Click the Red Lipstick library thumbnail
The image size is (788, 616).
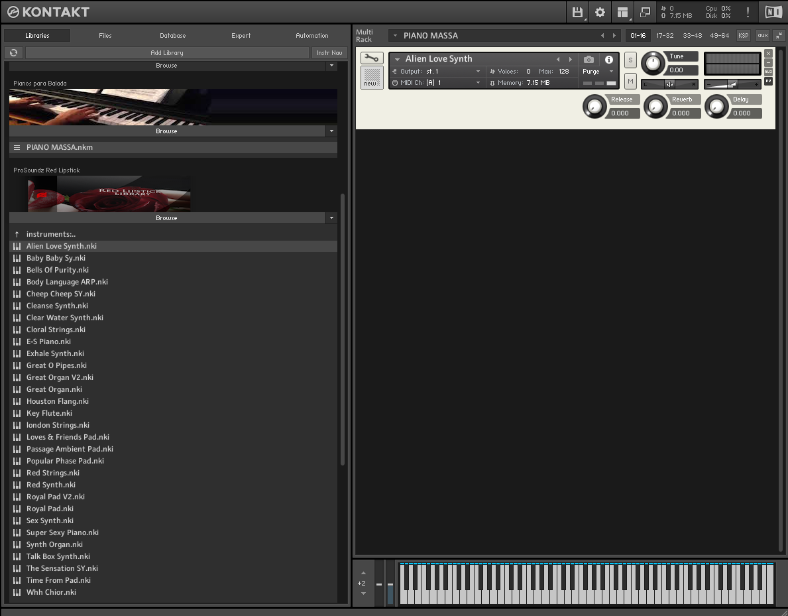[x=109, y=194]
